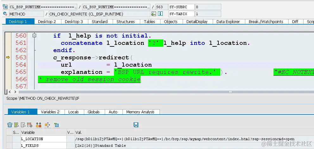Open the DetailDisplay tab
The width and height of the screenshot is (314, 149).
197,21
